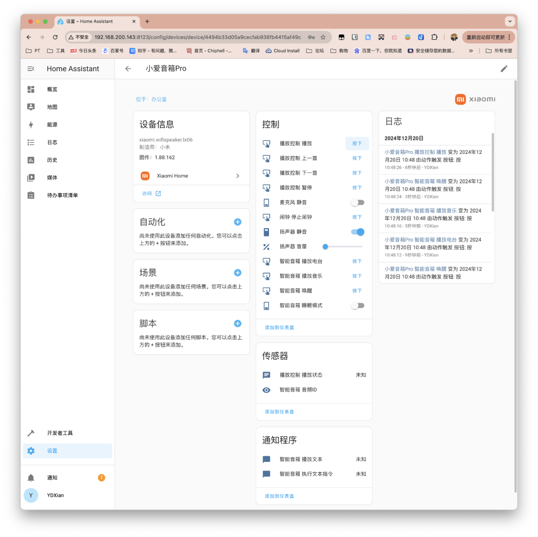This screenshot has height=537, width=538.
Task: Expand the Xiaomi Home integration chevron
Action: tap(238, 176)
